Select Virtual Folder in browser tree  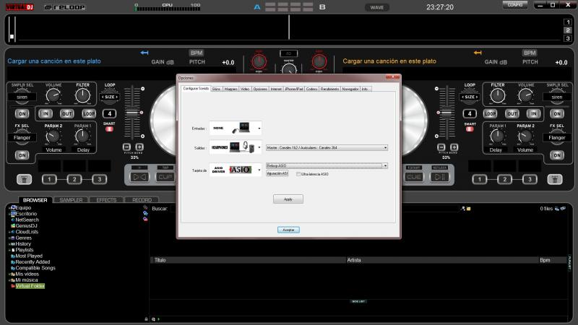[x=30, y=286]
